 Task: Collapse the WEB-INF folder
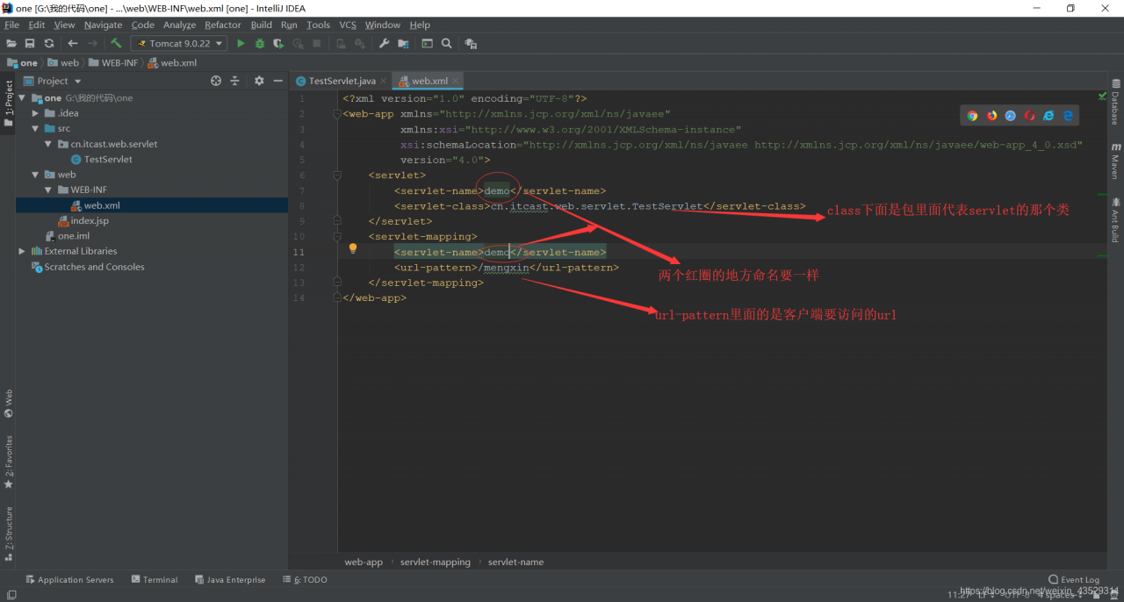point(48,190)
